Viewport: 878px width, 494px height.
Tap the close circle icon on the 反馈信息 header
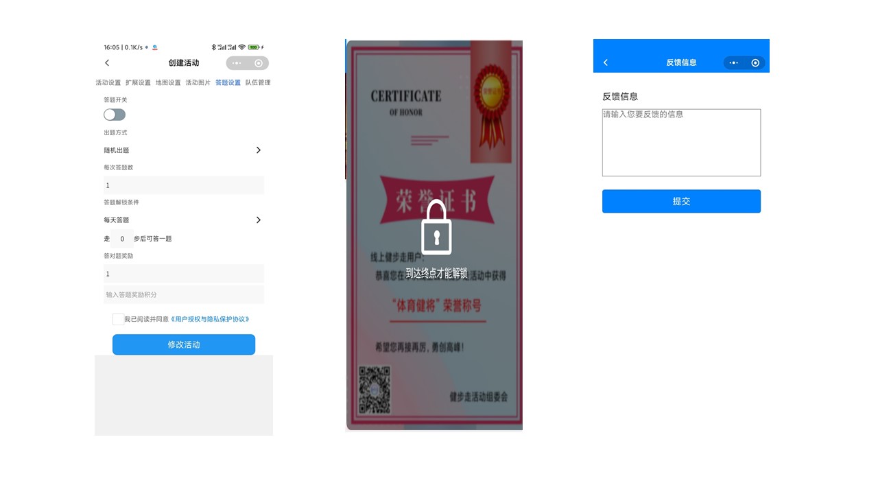pos(755,62)
